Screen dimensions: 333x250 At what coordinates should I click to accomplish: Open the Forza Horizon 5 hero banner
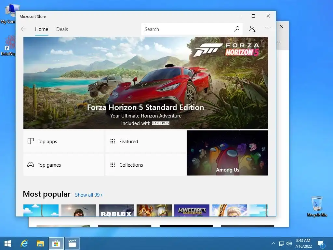pos(145,83)
